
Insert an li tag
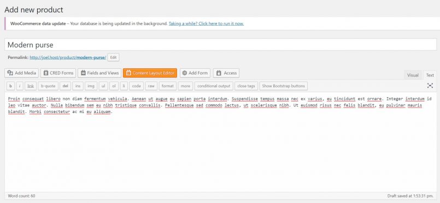click(124, 86)
